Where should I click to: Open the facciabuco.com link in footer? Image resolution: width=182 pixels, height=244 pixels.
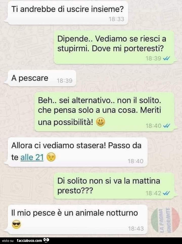(x=29, y=241)
